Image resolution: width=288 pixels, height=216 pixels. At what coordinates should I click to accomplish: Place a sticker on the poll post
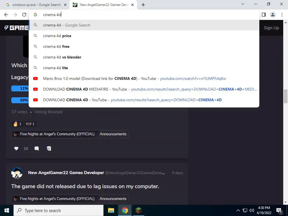tap(49, 148)
